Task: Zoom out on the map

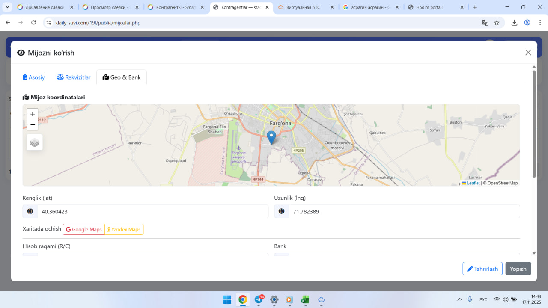Action: pos(33,125)
